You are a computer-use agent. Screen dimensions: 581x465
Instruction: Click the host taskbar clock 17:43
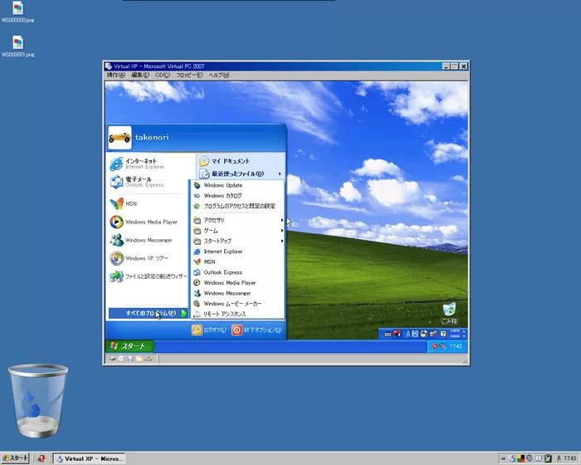[x=570, y=458]
